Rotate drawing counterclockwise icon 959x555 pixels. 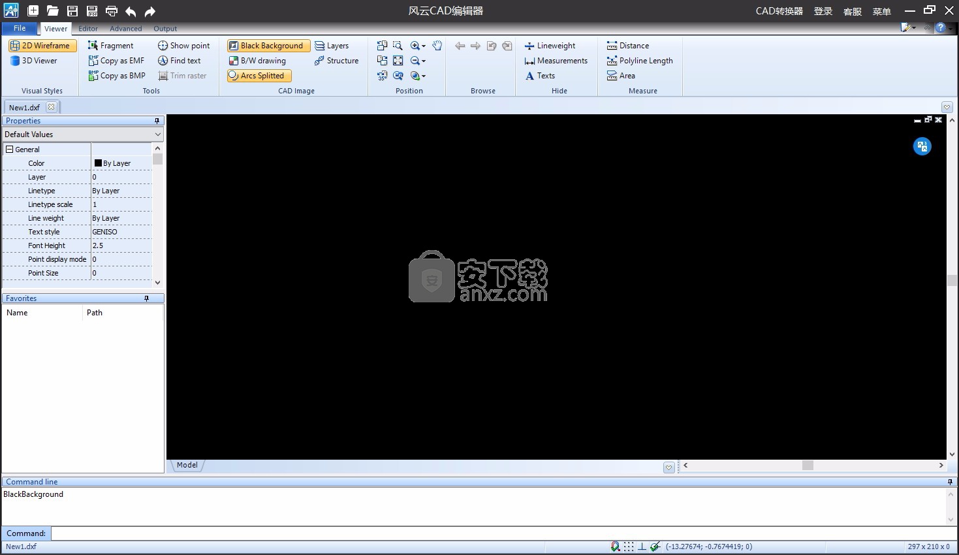[x=383, y=46]
